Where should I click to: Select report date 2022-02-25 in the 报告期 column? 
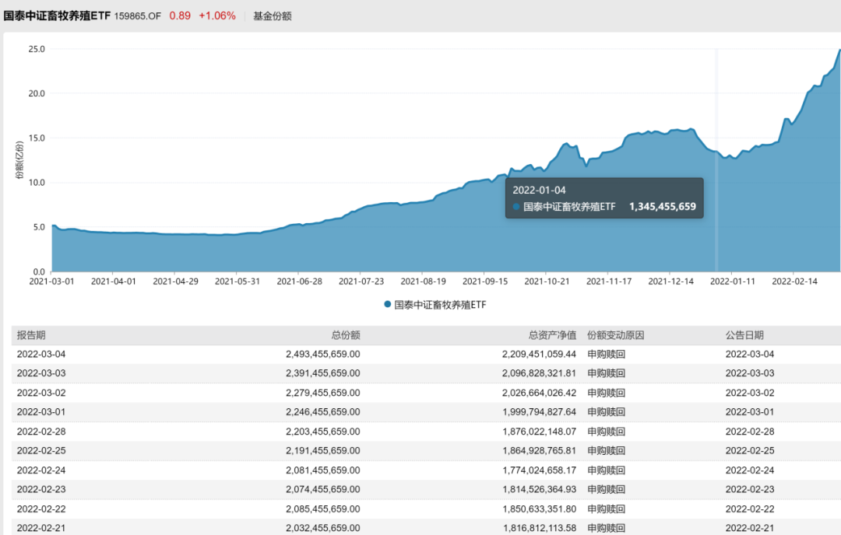[41, 450]
